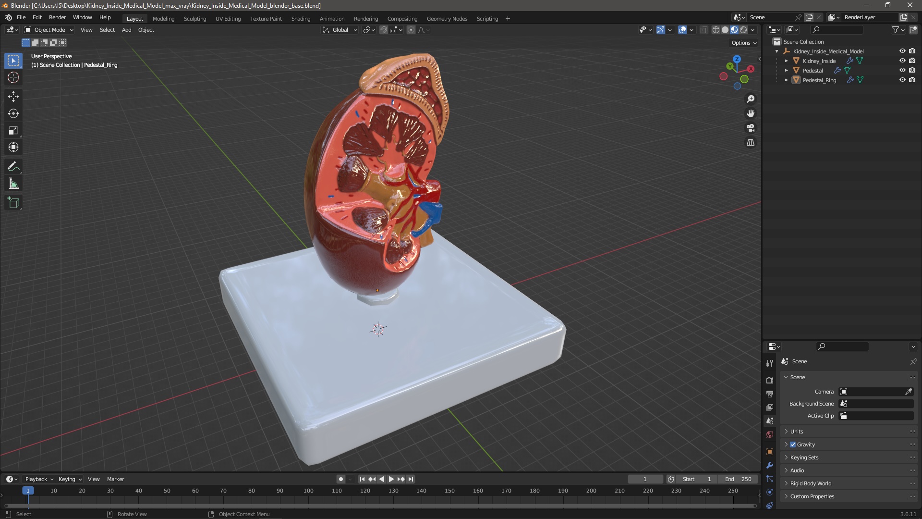Viewport: 922px width, 519px height.
Task: Click the current frame number field
Action: tap(645, 479)
